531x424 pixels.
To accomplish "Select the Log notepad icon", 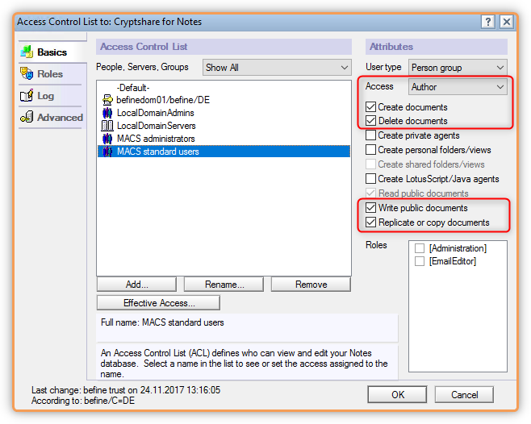I will click(x=27, y=95).
